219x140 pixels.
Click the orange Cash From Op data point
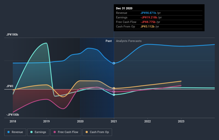pos(114,88)
